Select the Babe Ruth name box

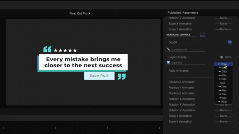point(99,76)
